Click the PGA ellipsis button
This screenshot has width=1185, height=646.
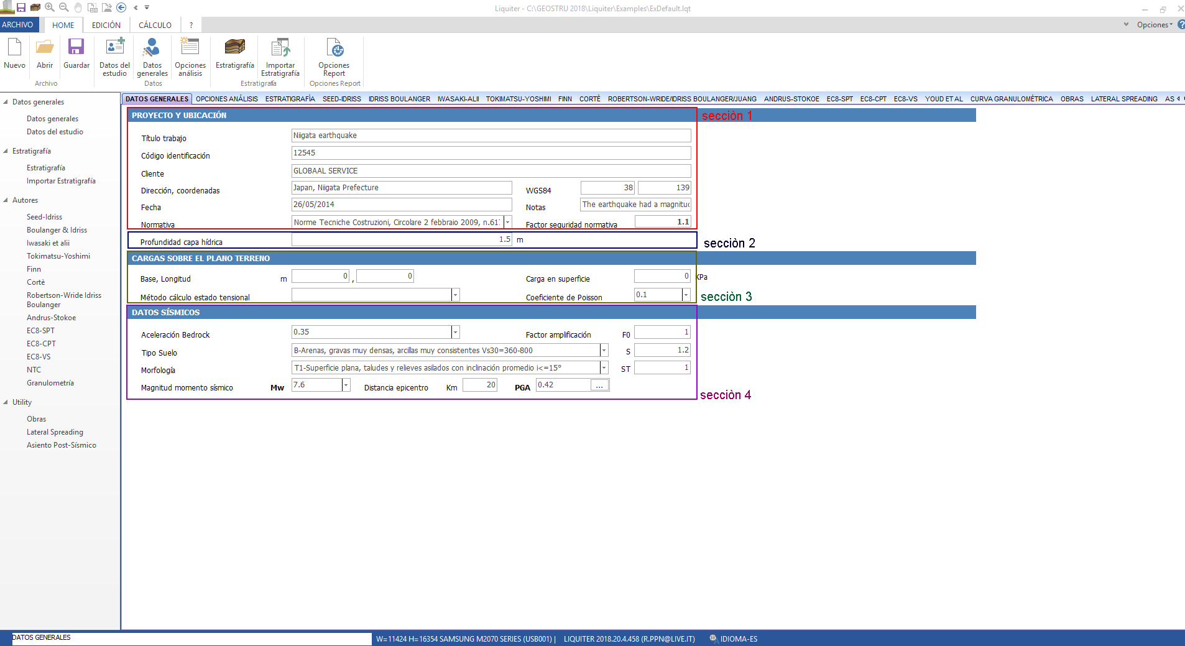click(x=599, y=385)
